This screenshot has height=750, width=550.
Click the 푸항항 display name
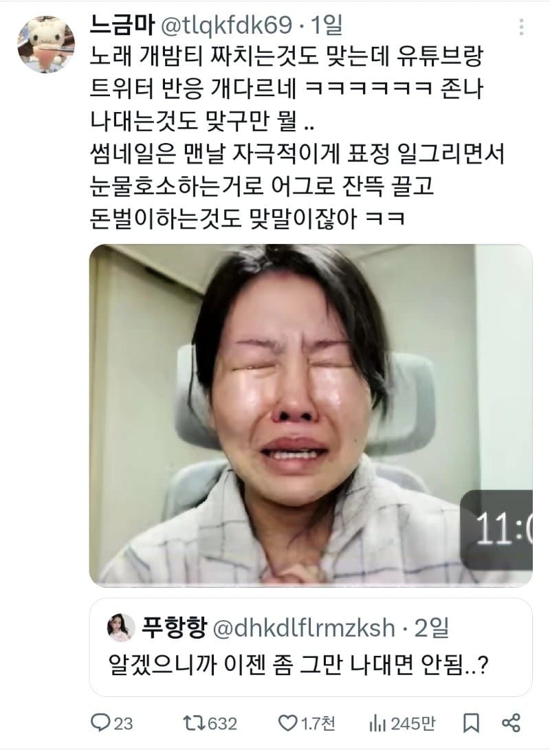click(174, 627)
